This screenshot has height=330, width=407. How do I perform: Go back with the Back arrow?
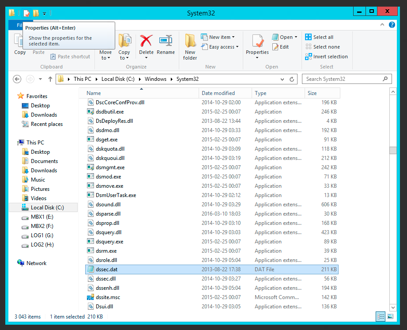pos(17,79)
